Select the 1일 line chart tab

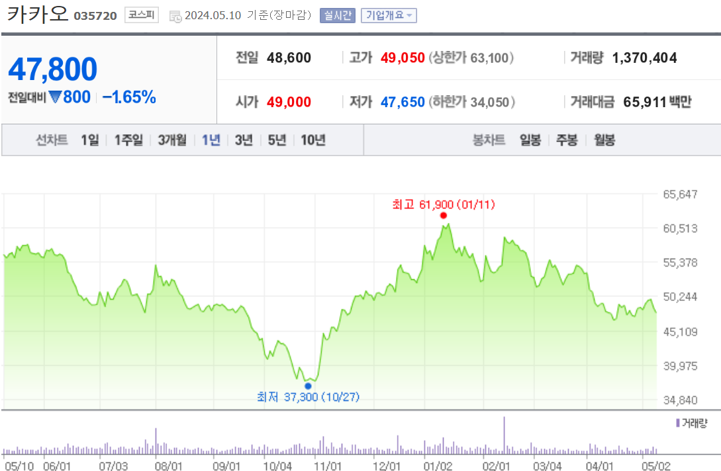[x=89, y=140]
